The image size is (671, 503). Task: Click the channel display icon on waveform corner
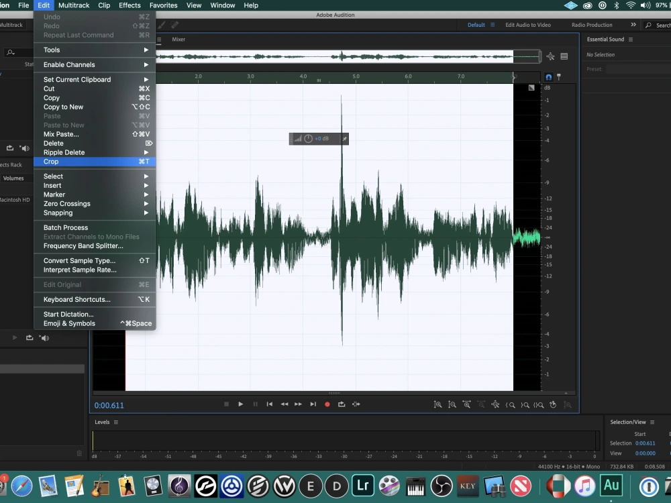pos(531,88)
